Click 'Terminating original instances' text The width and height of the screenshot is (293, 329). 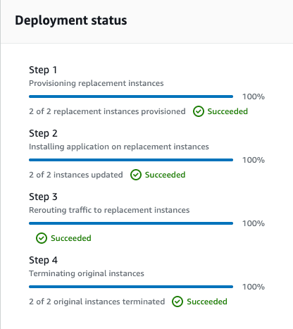coord(87,273)
